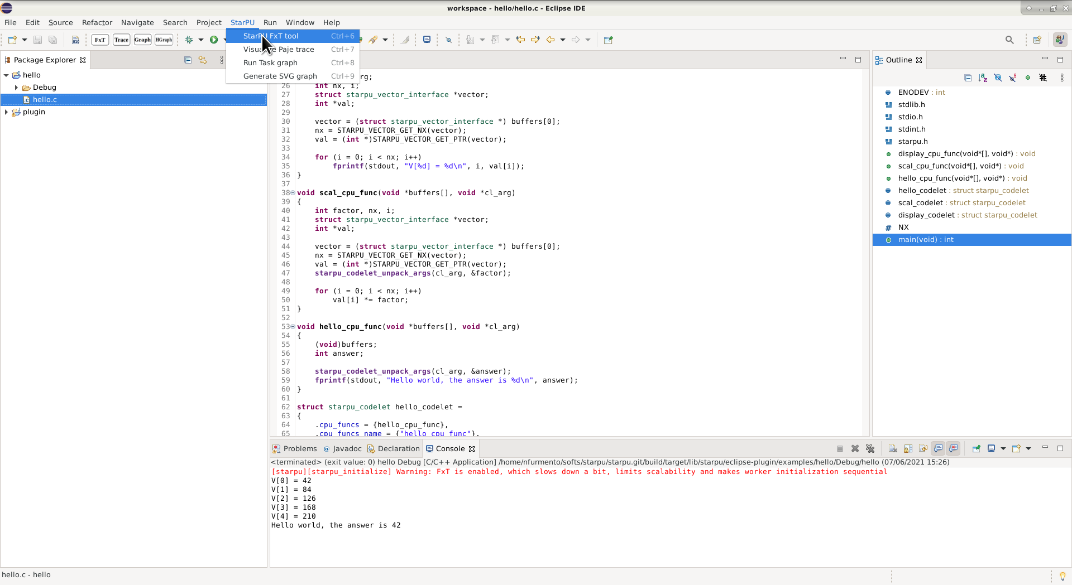Click the HGraph toolbar button

pos(164,40)
